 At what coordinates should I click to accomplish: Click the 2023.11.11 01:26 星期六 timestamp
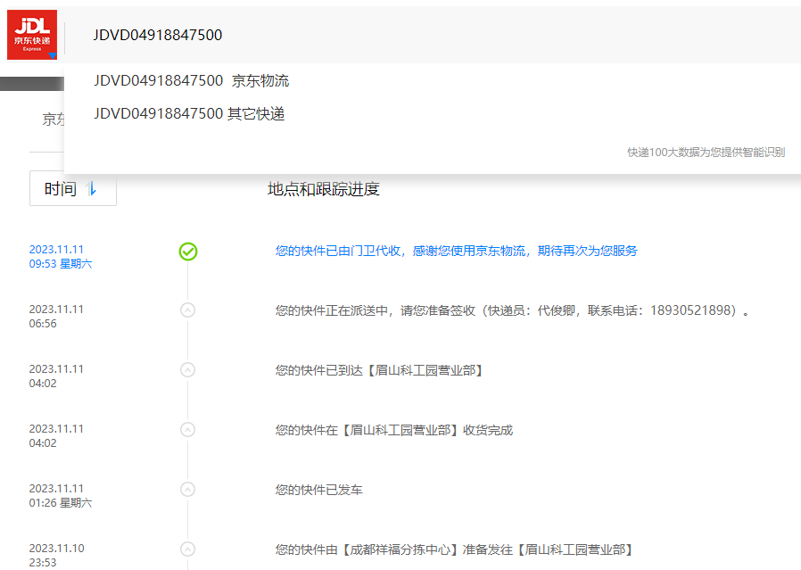61,495
